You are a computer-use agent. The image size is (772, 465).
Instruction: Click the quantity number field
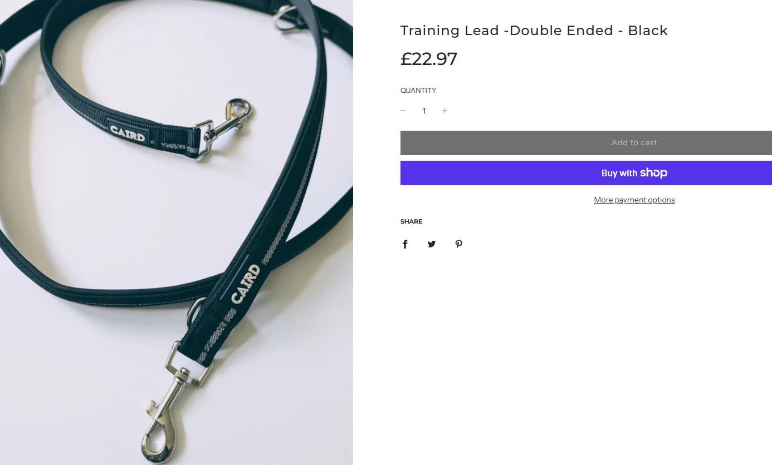tap(424, 111)
